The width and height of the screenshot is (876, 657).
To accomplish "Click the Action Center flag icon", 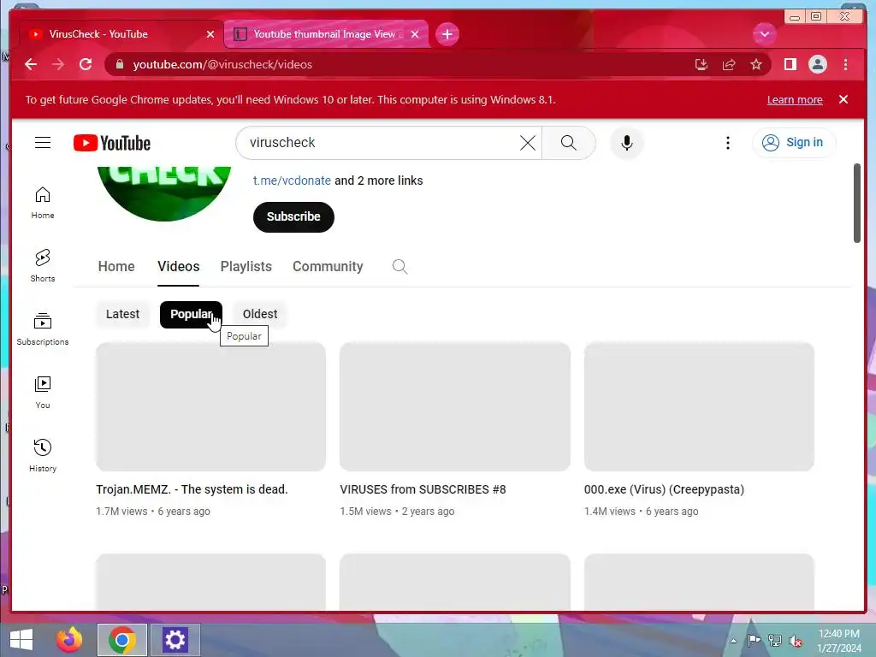I will 754,641.
